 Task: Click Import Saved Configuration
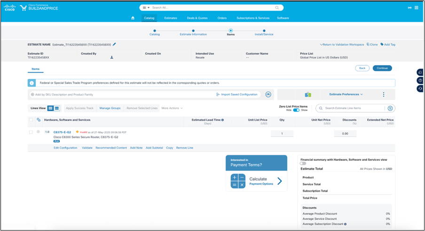(x=237, y=95)
